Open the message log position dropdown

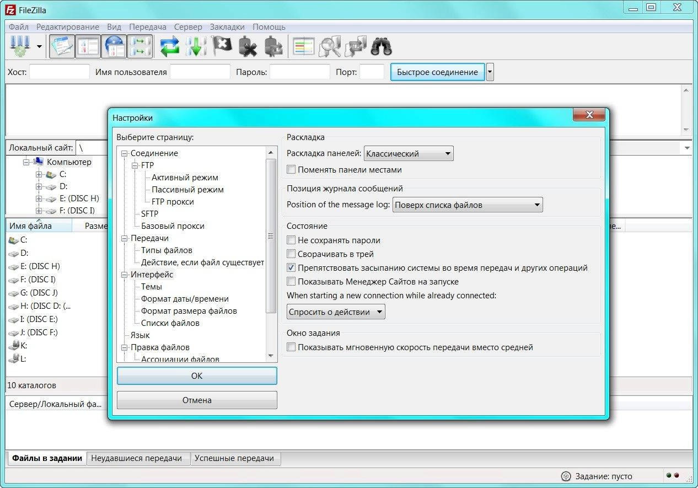468,205
